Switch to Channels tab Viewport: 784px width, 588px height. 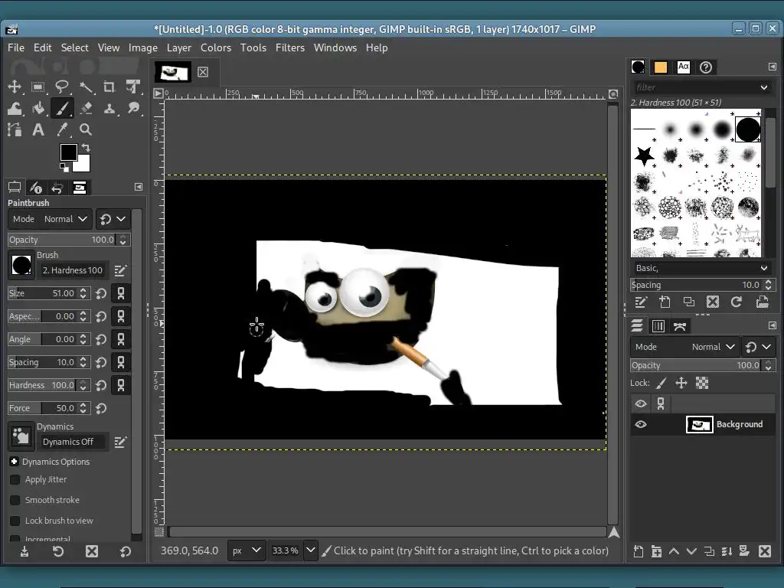click(x=658, y=326)
